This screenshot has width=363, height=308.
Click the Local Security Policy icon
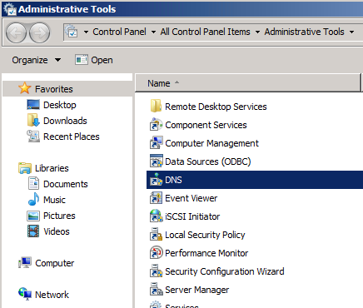coord(156,235)
